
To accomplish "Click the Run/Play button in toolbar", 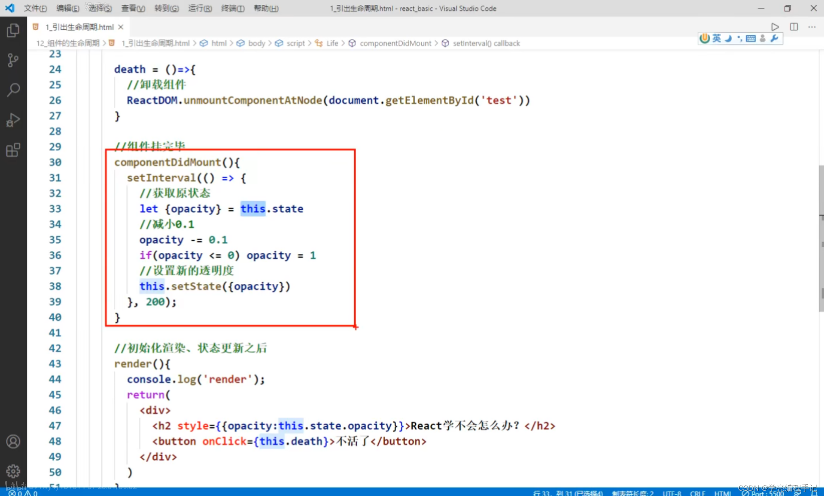I will (x=775, y=26).
